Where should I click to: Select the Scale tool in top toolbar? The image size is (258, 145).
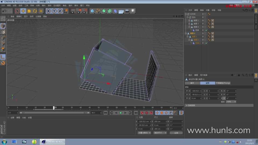(x=29, y=11)
